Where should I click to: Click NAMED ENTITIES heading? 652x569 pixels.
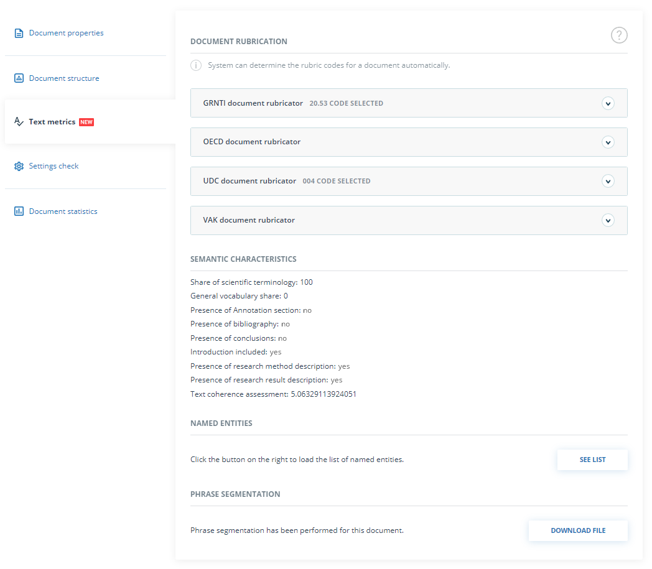(x=221, y=423)
